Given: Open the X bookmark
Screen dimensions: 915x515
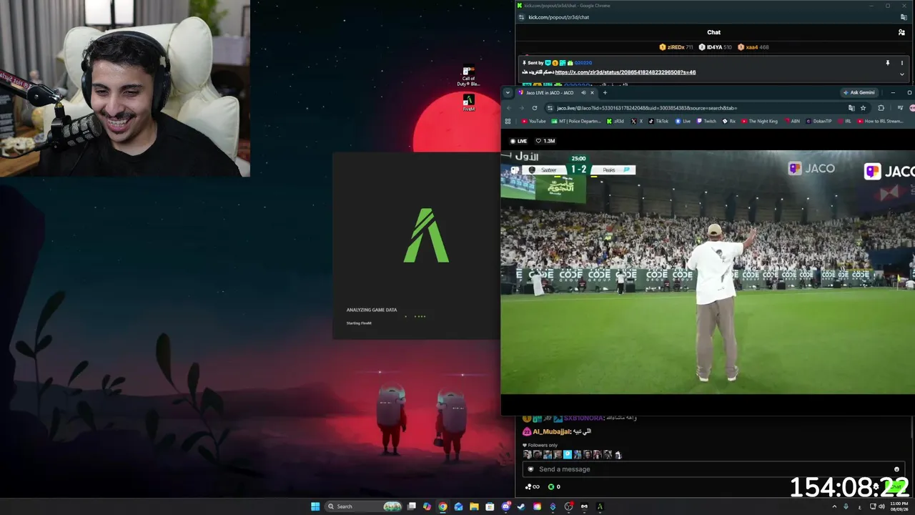Looking at the screenshot, I should click(x=637, y=122).
